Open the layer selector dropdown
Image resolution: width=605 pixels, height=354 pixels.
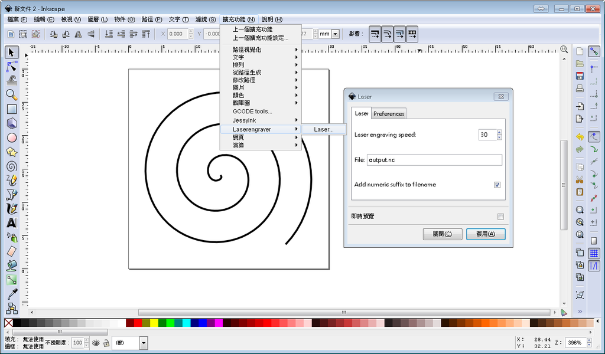point(144,343)
